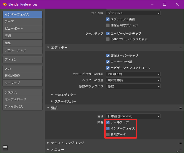Open the hamburger preferences menu icon
Screen dimensions: 184x153
(5, 148)
